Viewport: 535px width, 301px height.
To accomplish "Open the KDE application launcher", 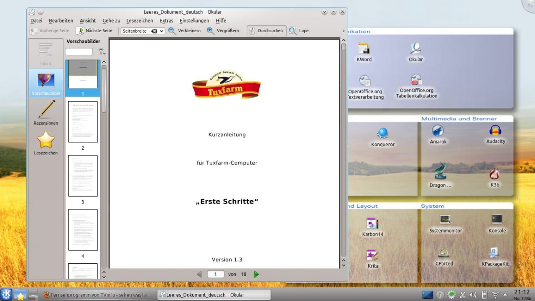I will (x=6, y=294).
